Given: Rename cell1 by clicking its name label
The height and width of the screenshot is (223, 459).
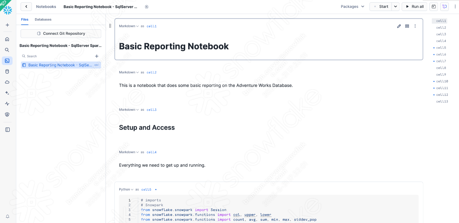Looking at the screenshot, I should [x=151, y=26].
